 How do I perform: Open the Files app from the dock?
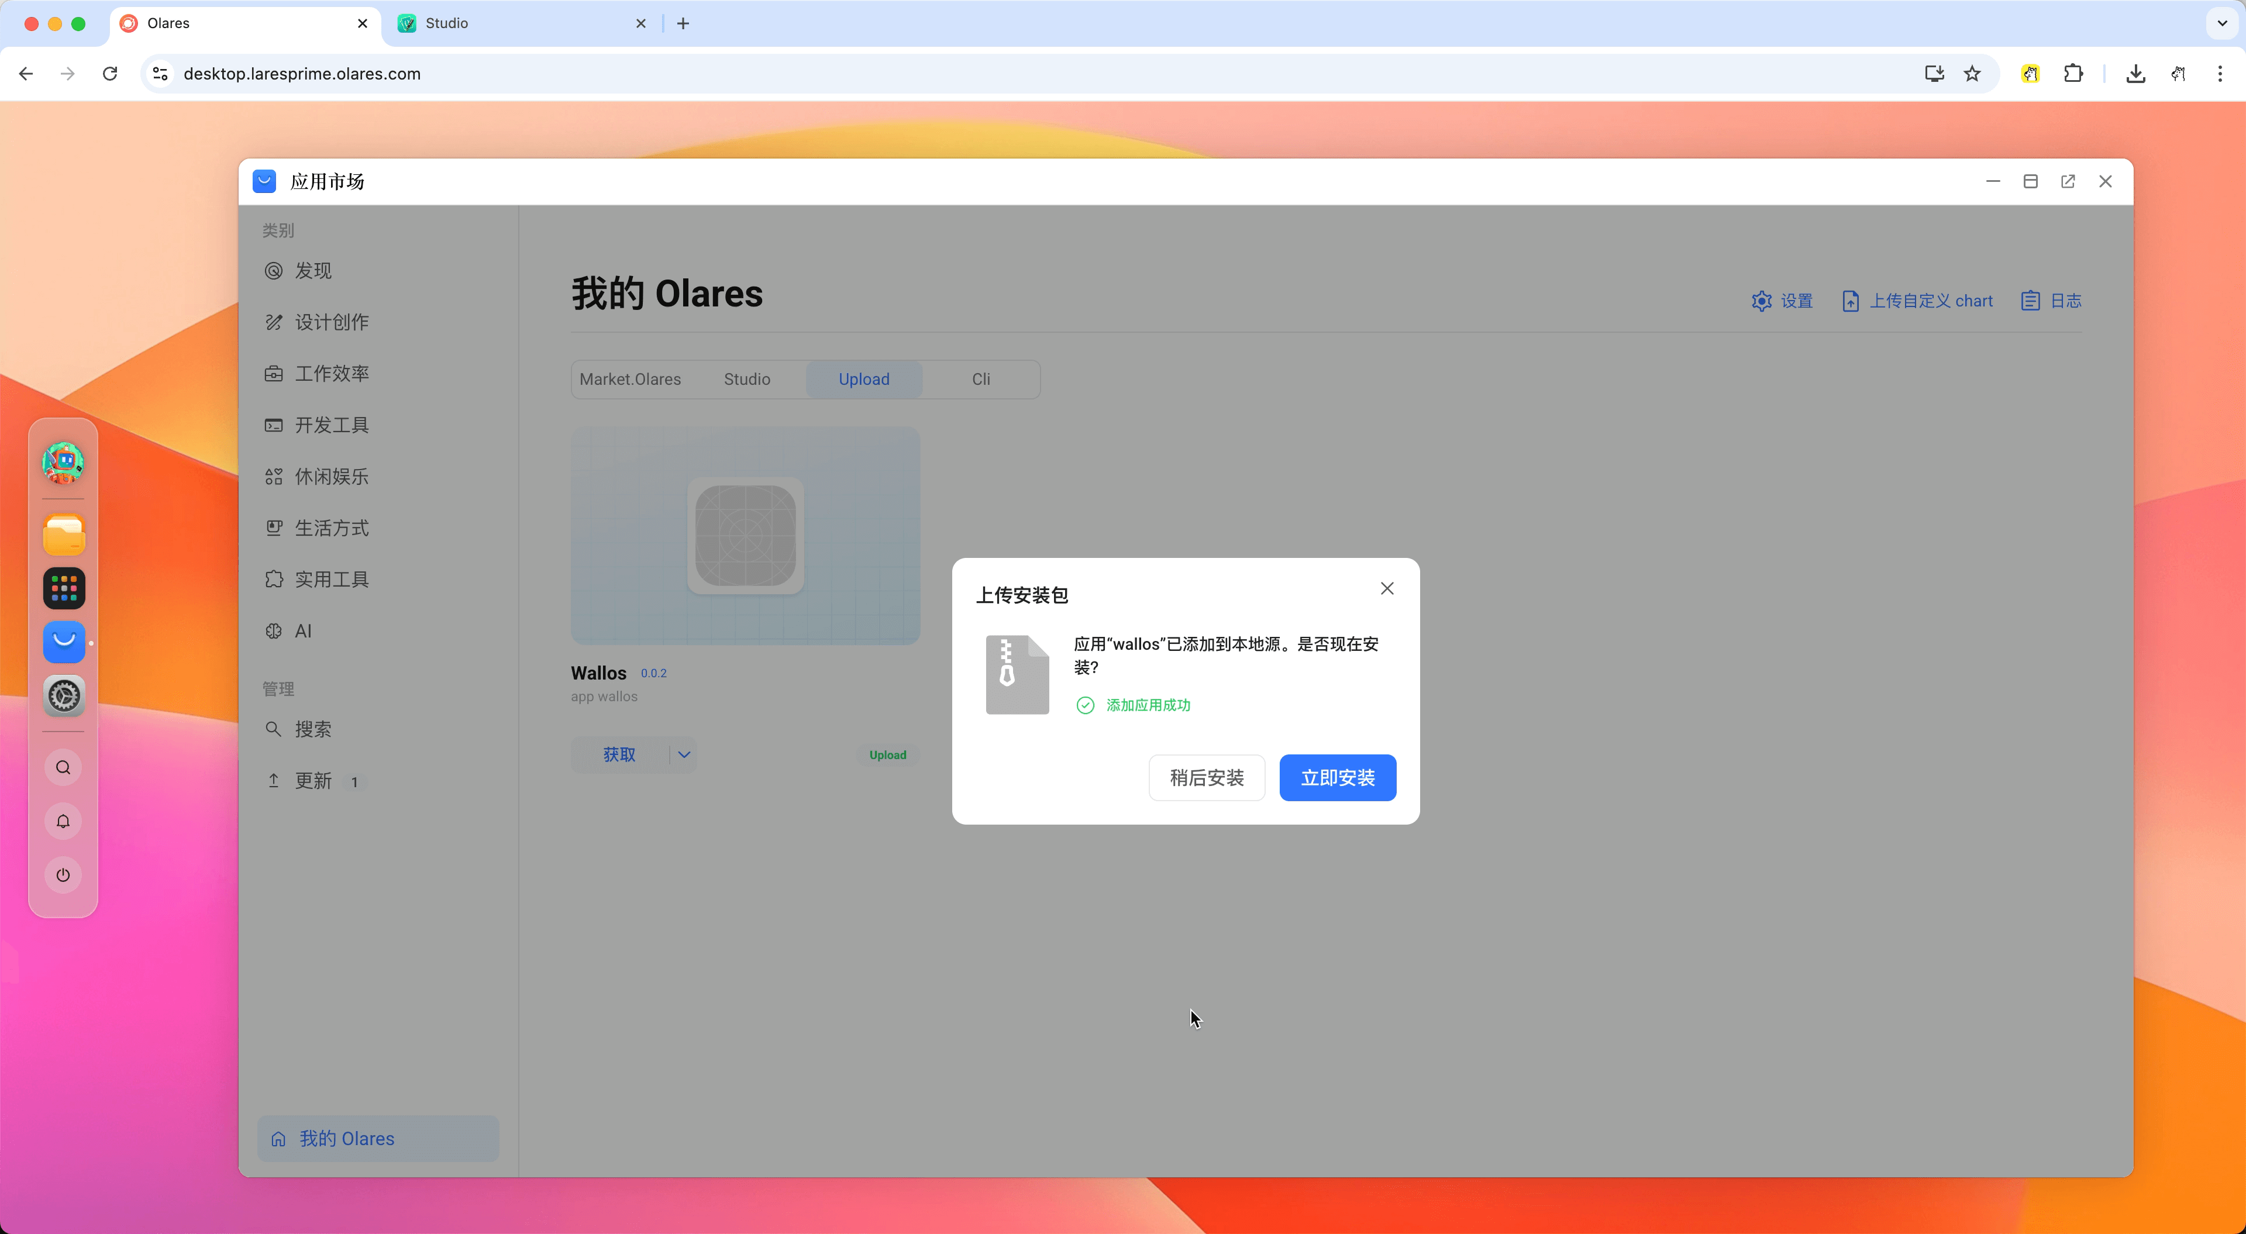[x=63, y=534]
